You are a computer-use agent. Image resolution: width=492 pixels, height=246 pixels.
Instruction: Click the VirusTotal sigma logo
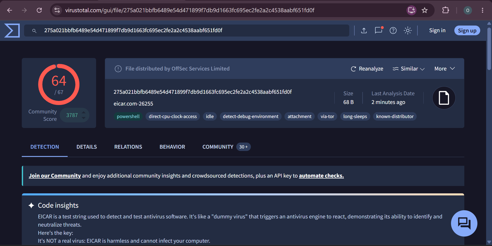tap(12, 30)
